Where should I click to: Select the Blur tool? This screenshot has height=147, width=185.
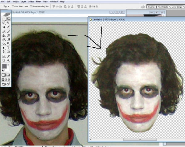pos(4,43)
